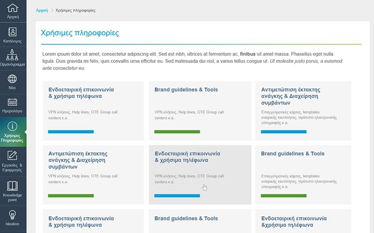Click green bar under second-row Αντιμετώπιση card

71,195
